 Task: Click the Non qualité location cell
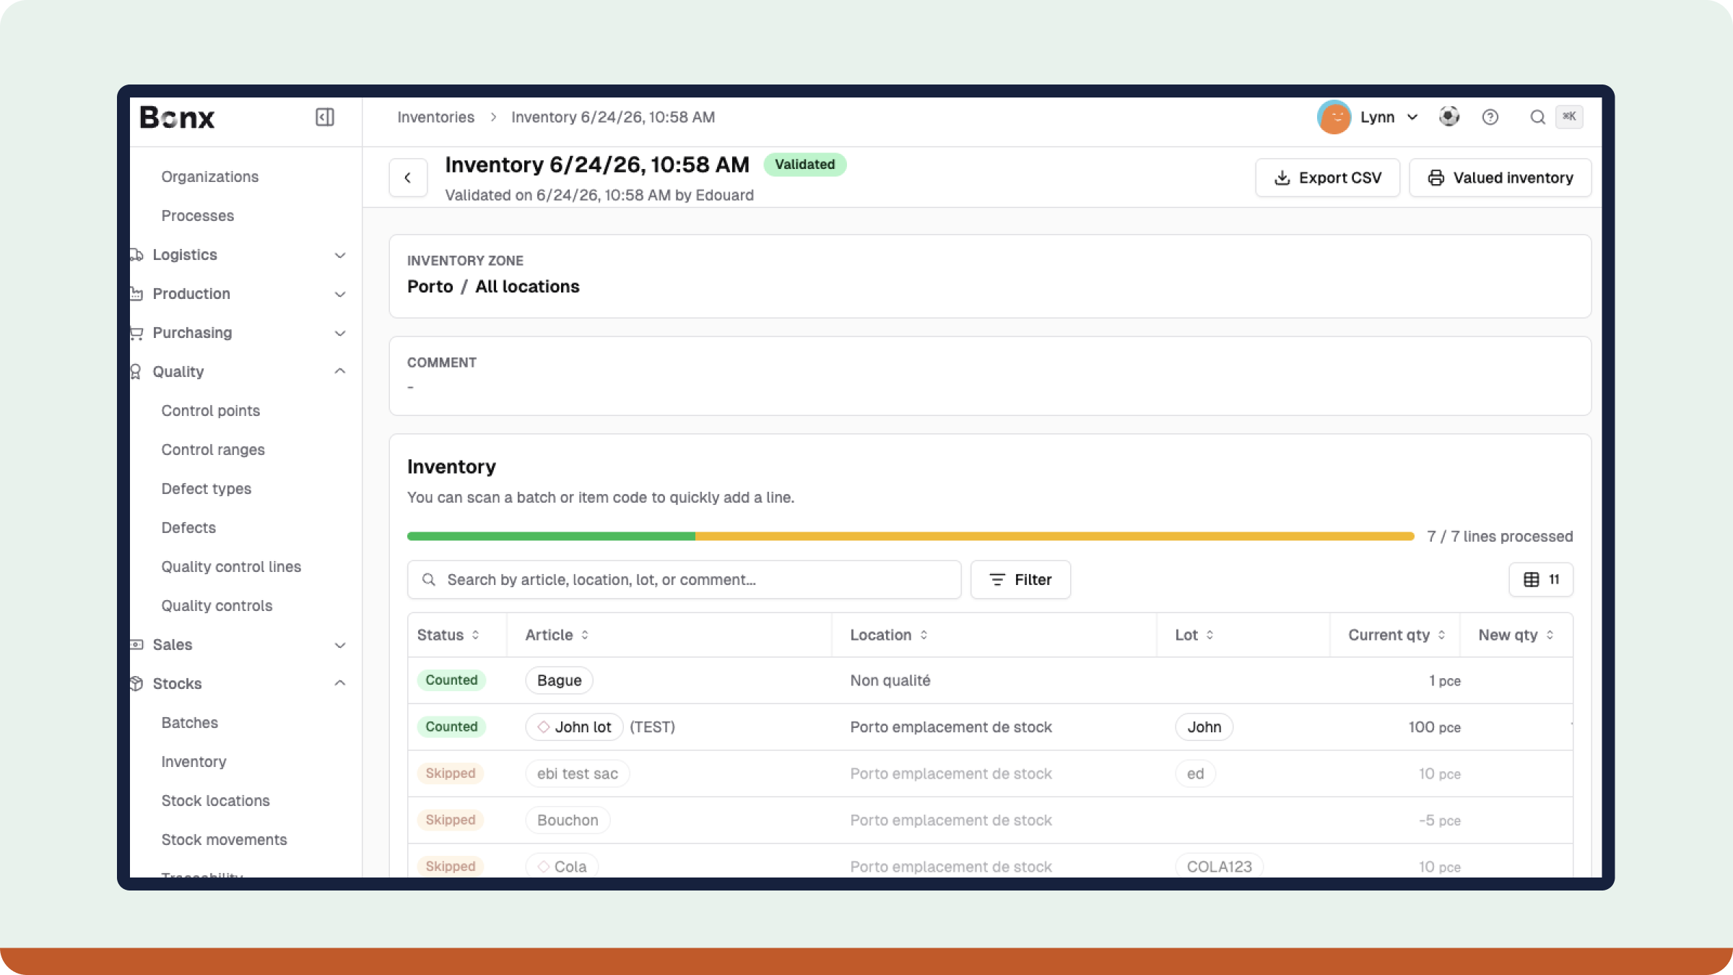click(x=890, y=680)
